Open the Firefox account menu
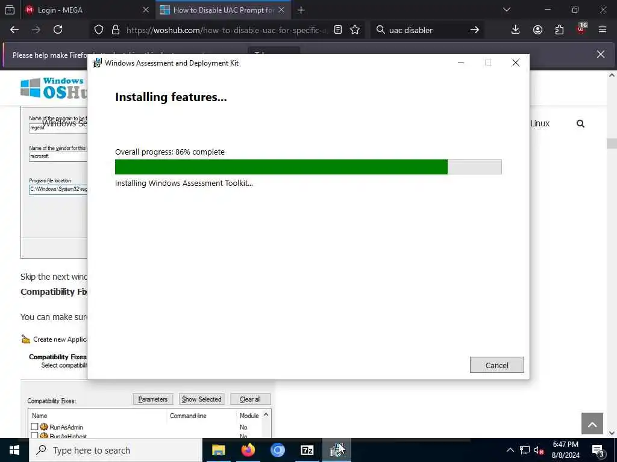The width and height of the screenshot is (617, 462). click(537, 30)
